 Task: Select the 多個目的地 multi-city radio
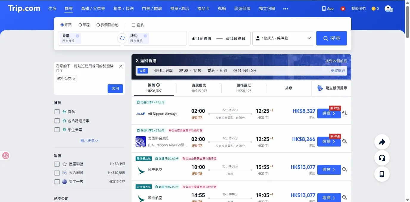tap(98, 25)
